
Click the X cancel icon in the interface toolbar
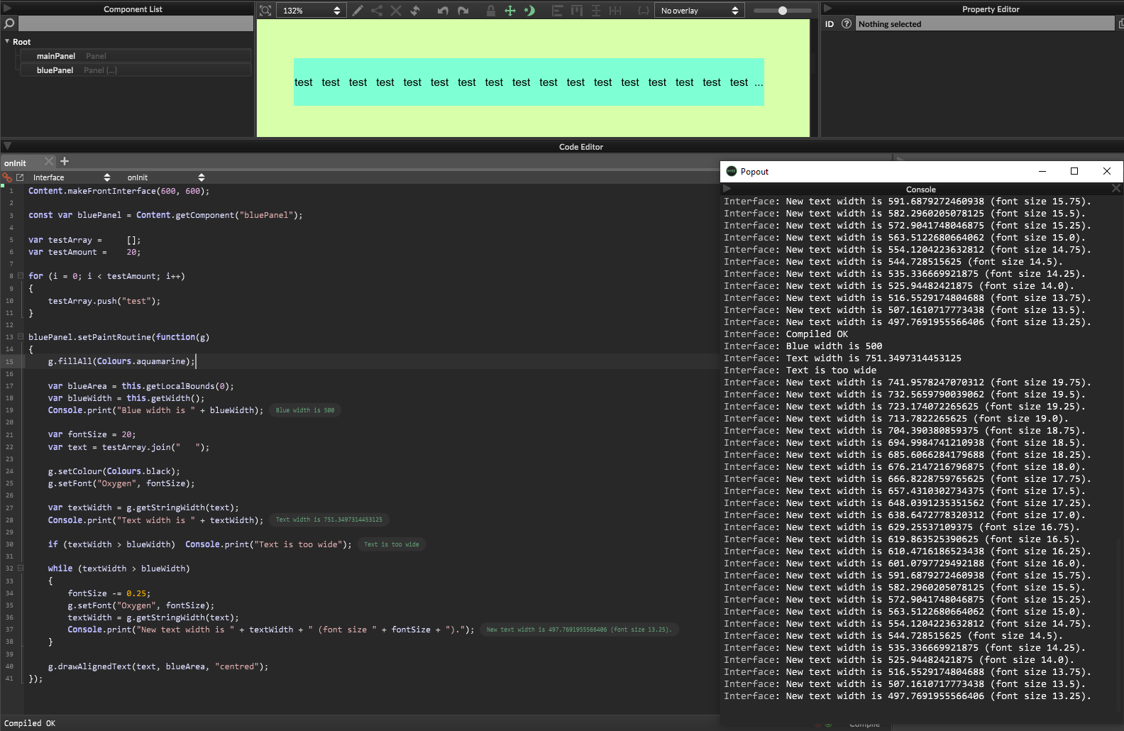click(x=396, y=11)
